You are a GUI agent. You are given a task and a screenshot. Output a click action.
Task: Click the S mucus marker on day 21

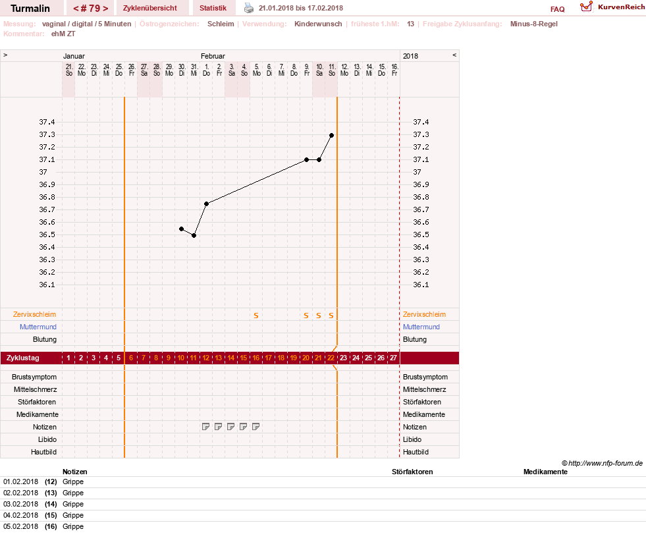click(x=319, y=316)
